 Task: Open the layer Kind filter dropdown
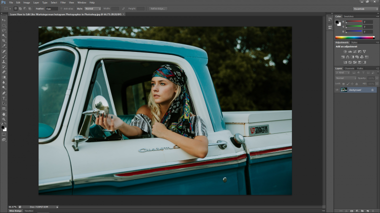(x=342, y=72)
